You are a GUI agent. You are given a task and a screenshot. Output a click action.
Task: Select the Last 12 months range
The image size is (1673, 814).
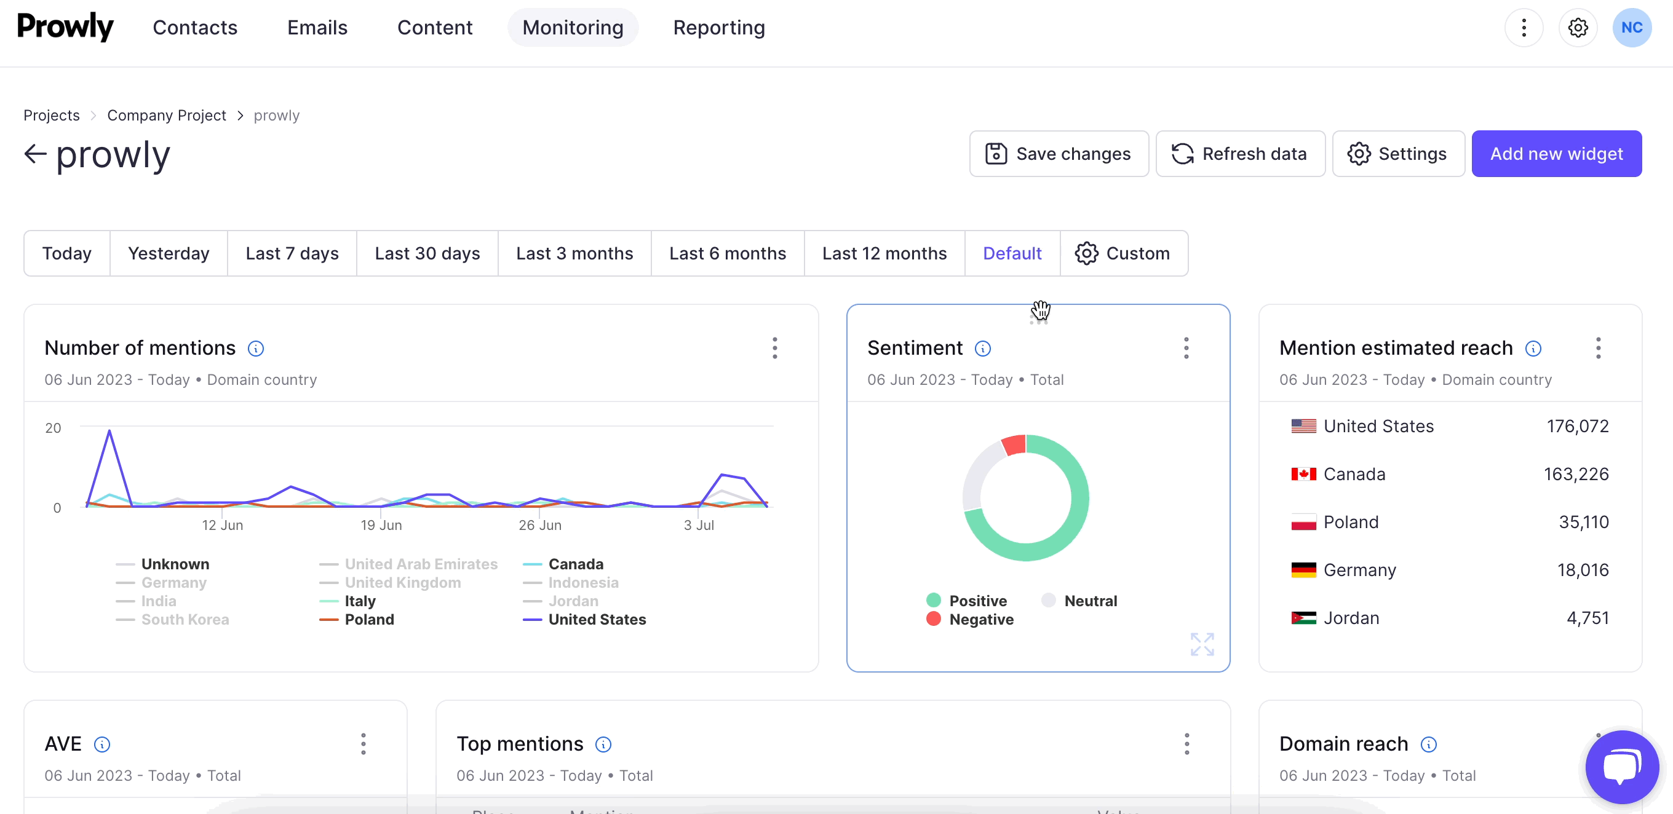[x=884, y=253]
